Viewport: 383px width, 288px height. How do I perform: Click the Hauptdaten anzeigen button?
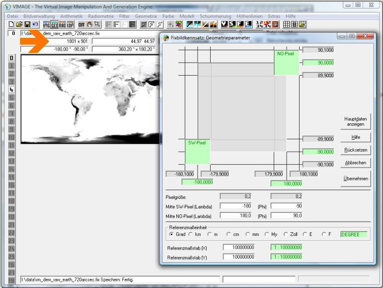click(x=355, y=121)
